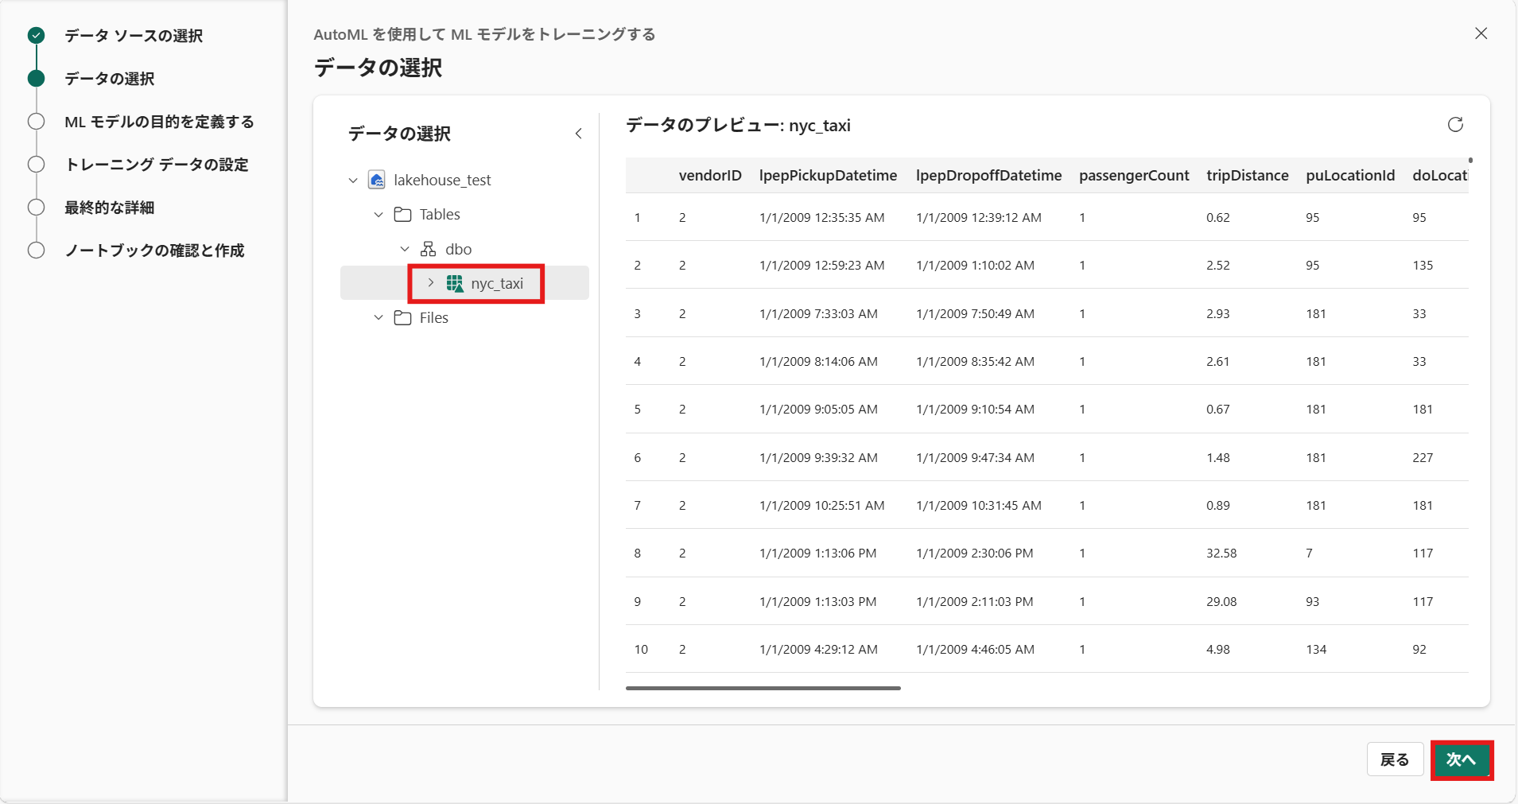1518x804 pixels.
Task: Select the 最終的な詳細 step circle
Action: click(36, 208)
